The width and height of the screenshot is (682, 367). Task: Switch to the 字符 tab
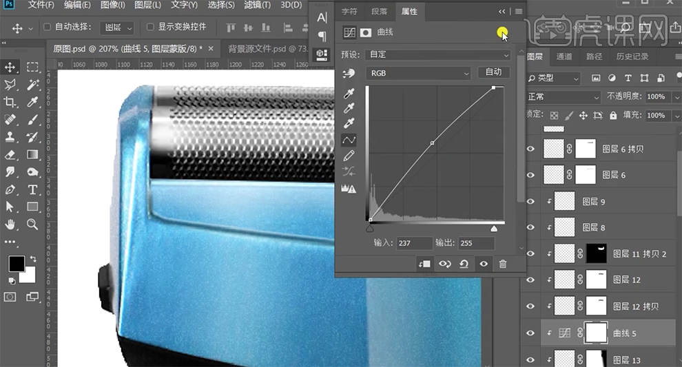(349, 12)
